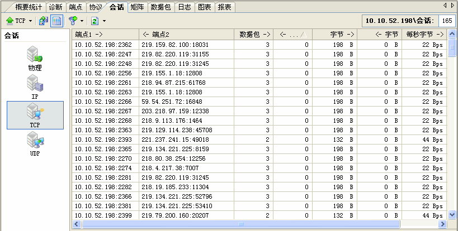Switch to the 诊断 tab
The image size is (458, 231).
pyautogui.click(x=55, y=7)
